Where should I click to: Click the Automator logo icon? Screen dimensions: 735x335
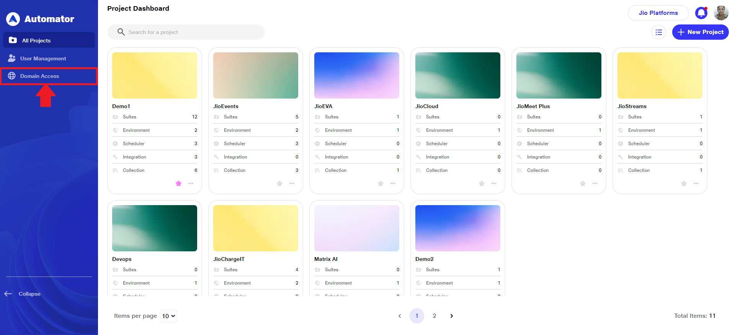(x=13, y=19)
